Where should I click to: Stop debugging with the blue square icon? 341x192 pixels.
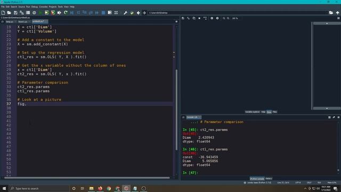click(103, 13)
